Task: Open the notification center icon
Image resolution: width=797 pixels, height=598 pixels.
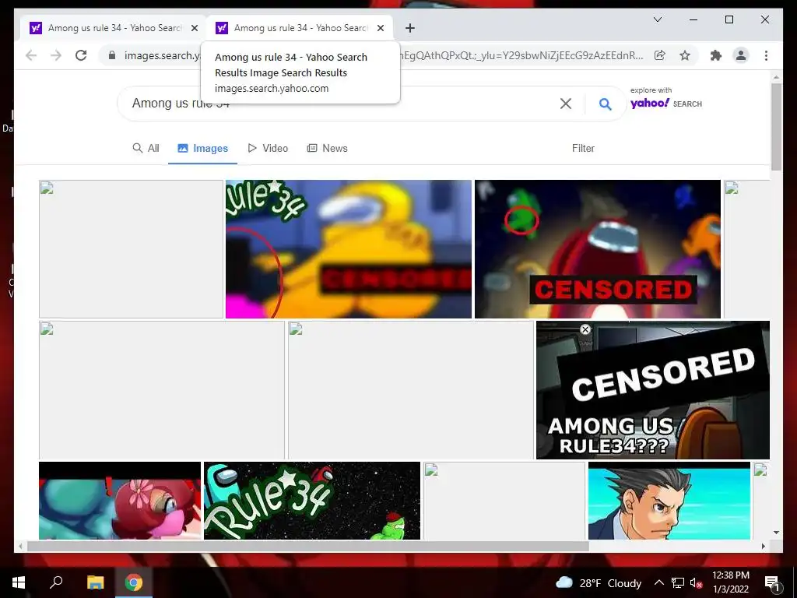Action: (772, 582)
